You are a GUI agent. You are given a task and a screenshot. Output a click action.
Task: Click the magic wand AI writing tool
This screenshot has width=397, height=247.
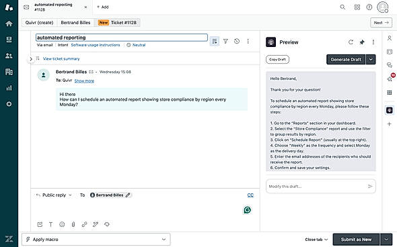96,224
